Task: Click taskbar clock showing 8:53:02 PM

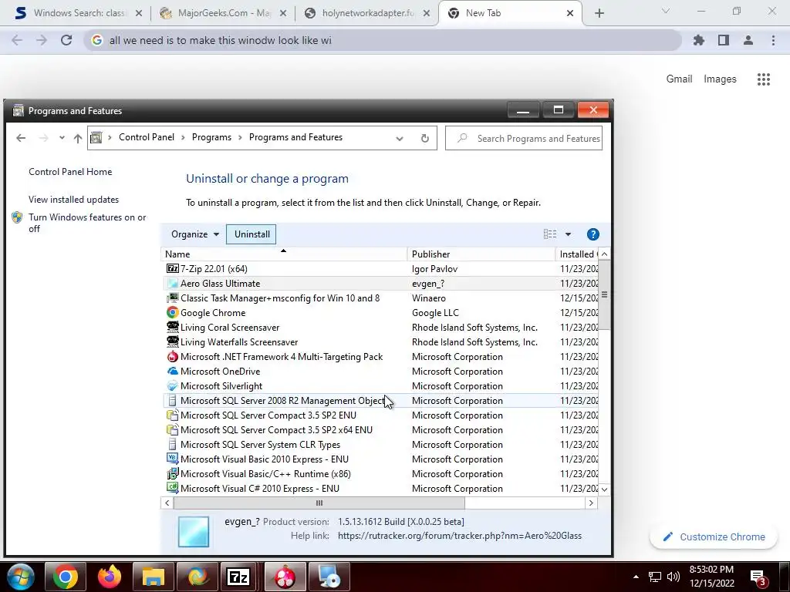Action: click(711, 577)
